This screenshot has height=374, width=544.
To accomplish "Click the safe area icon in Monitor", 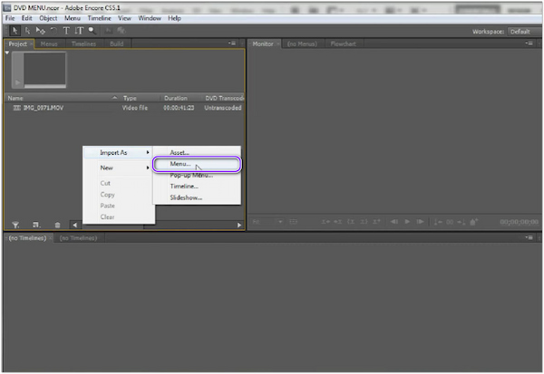I will (x=294, y=222).
